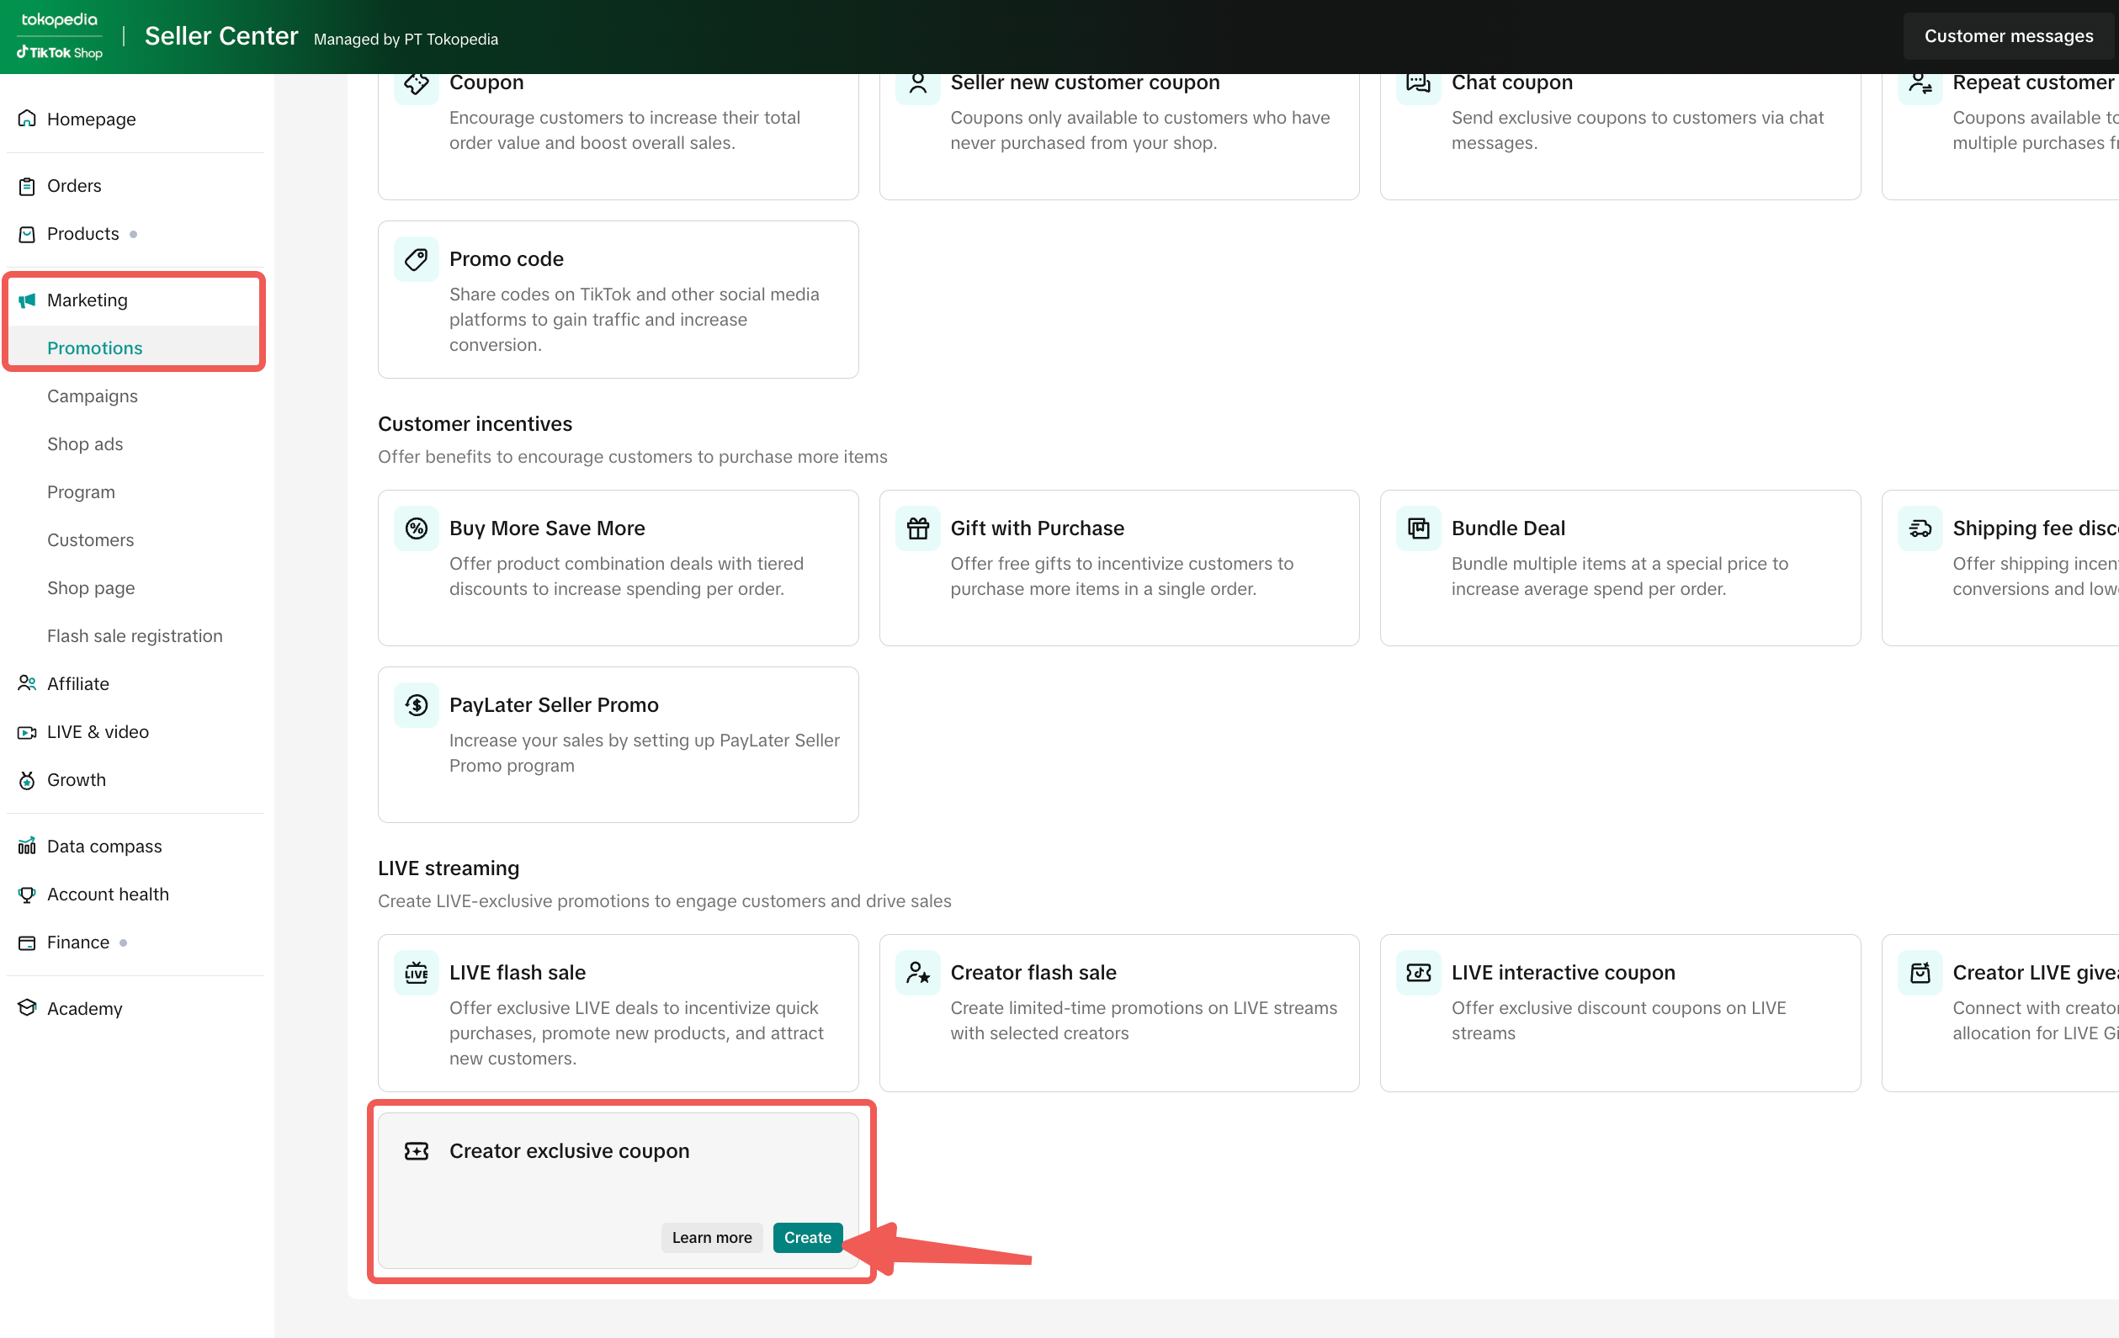Viewport: 2119px width, 1338px height.
Task: Click the Creator flash sale person-star icon
Action: [x=917, y=973]
